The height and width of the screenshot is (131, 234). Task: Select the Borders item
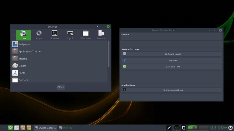pyautogui.click(x=23, y=80)
